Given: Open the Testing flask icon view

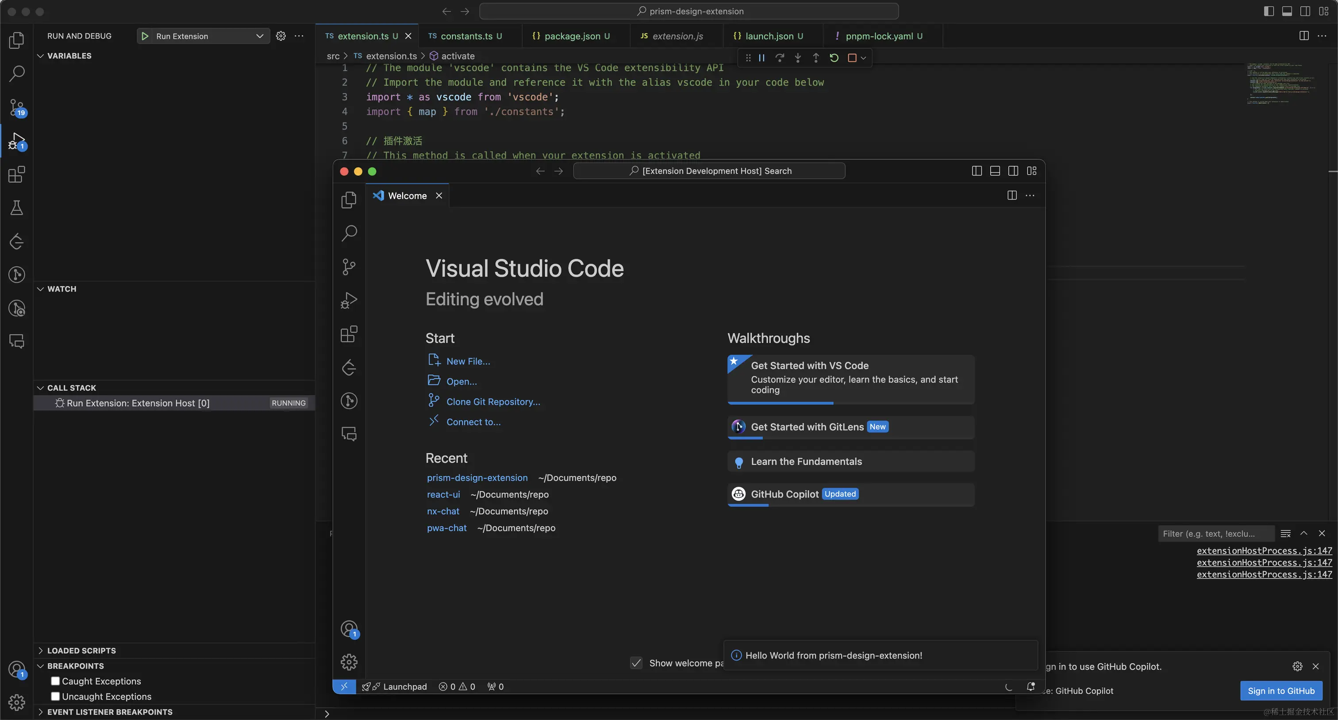Looking at the screenshot, I should (x=17, y=208).
